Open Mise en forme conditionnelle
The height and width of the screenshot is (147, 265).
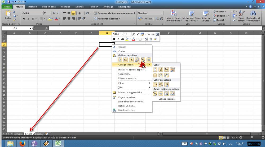pyautogui.click(x=173, y=16)
